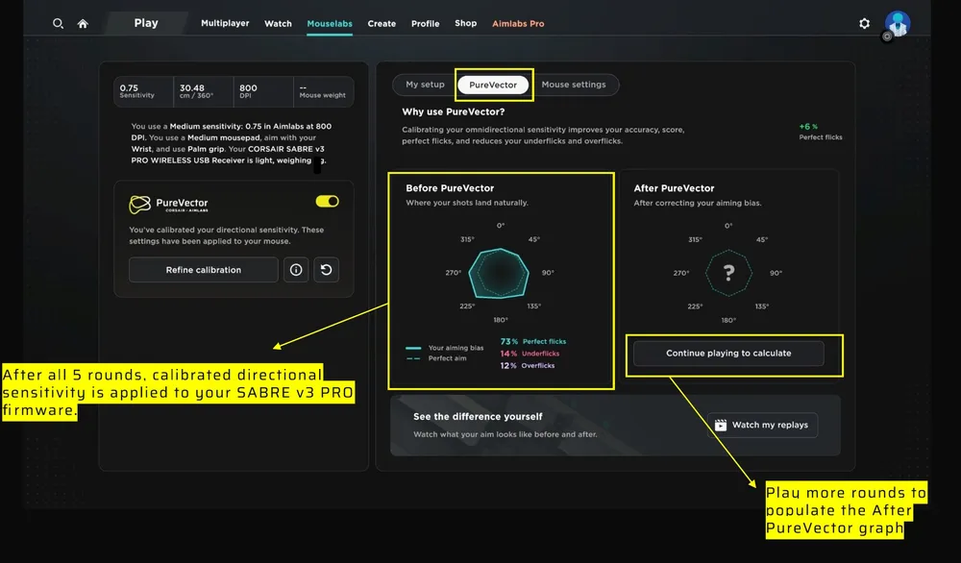Open the Create menu

382,23
